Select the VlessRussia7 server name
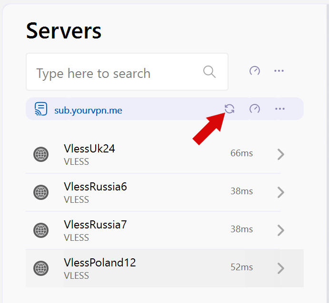This screenshot has height=303, width=329. tap(95, 225)
